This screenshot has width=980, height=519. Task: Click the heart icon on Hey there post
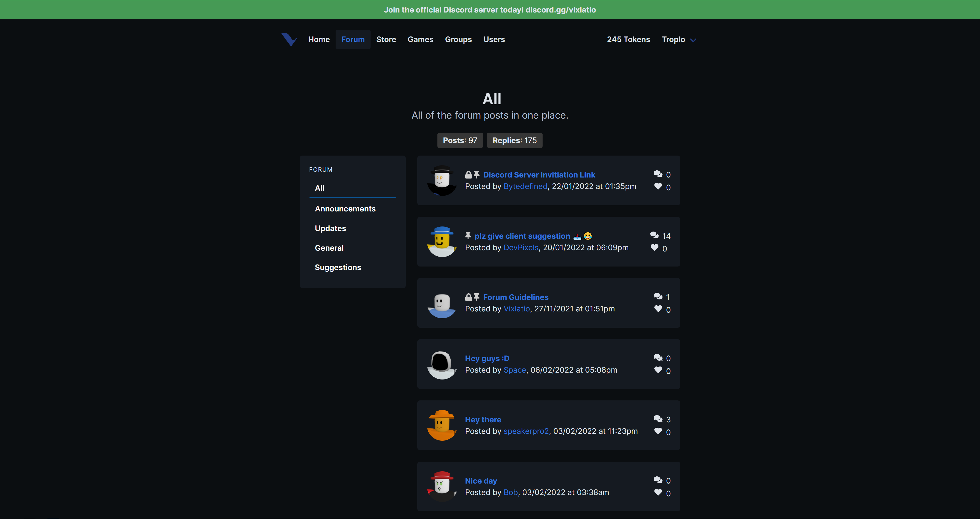(x=658, y=431)
